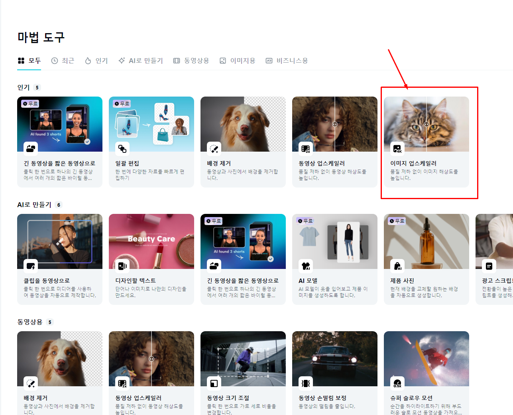
Task: Click the car thumbnail of 동영상 손떨림 보정
Action: tap(335, 359)
